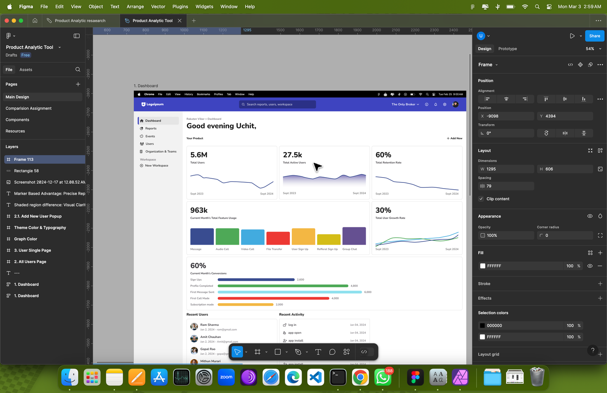Click the blue Share button
Viewport: 607px width, 393px height.
[594, 36]
